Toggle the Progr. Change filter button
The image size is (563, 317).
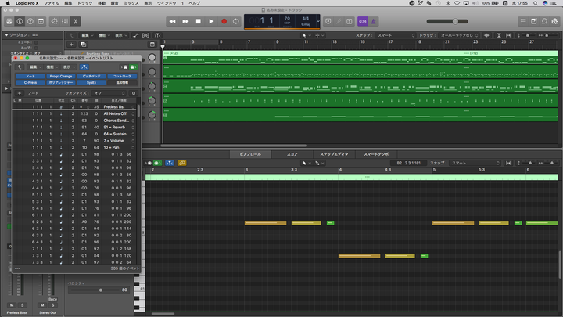click(61, 76)
